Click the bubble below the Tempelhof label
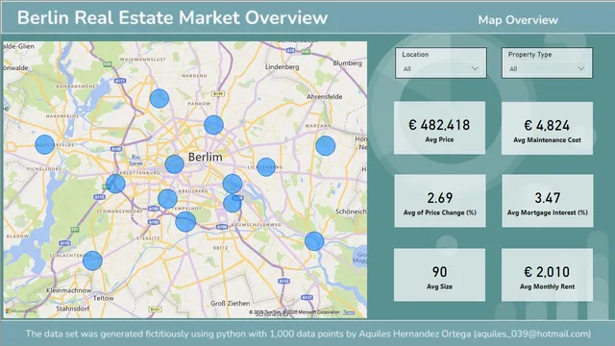The height and width of the screenshot is (346, 615). pos(185,222)
